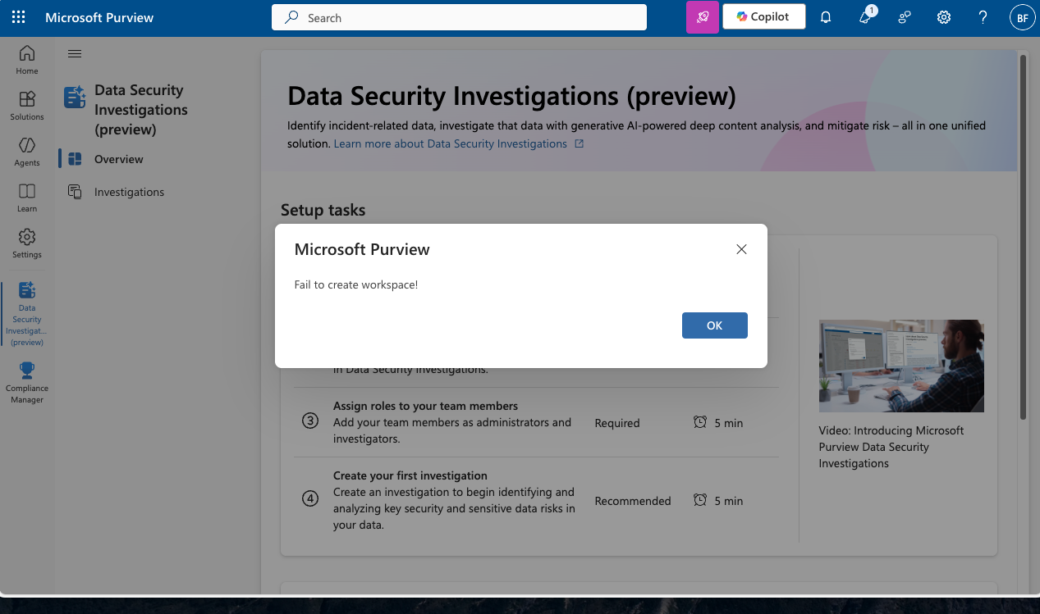1040x614 pixels.
Task: Open 'Create your first investigation' task
Action: [x=410, y=475]
